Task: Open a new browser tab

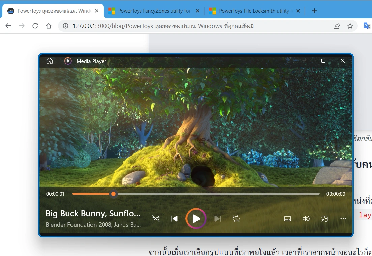Action: click(314, 11)
